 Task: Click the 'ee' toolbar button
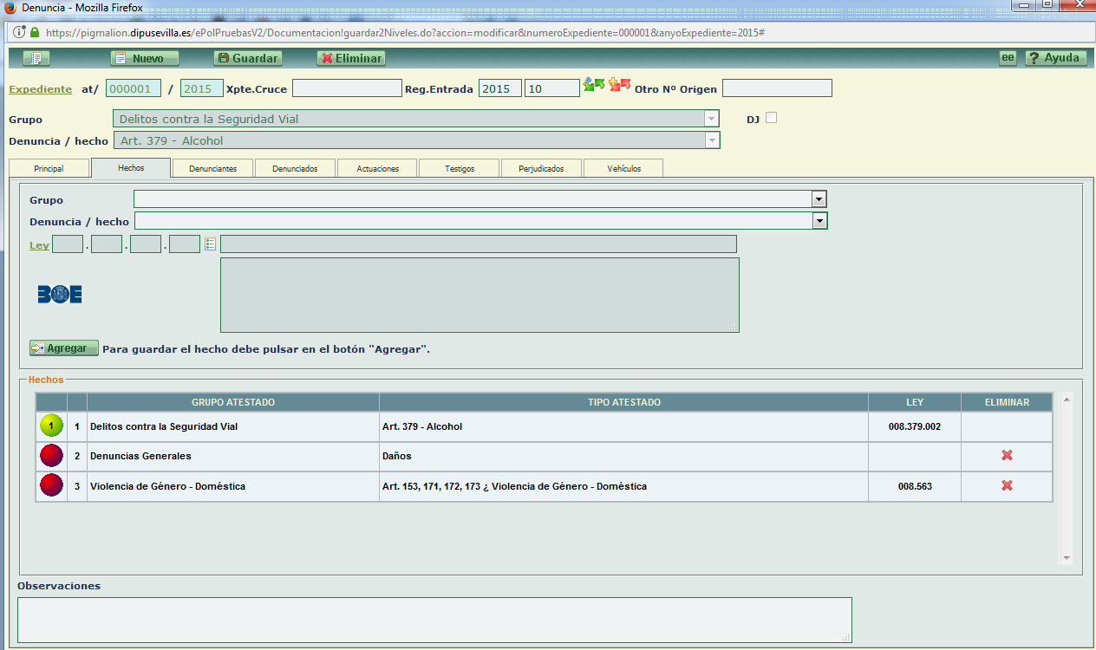(1008, 58)
